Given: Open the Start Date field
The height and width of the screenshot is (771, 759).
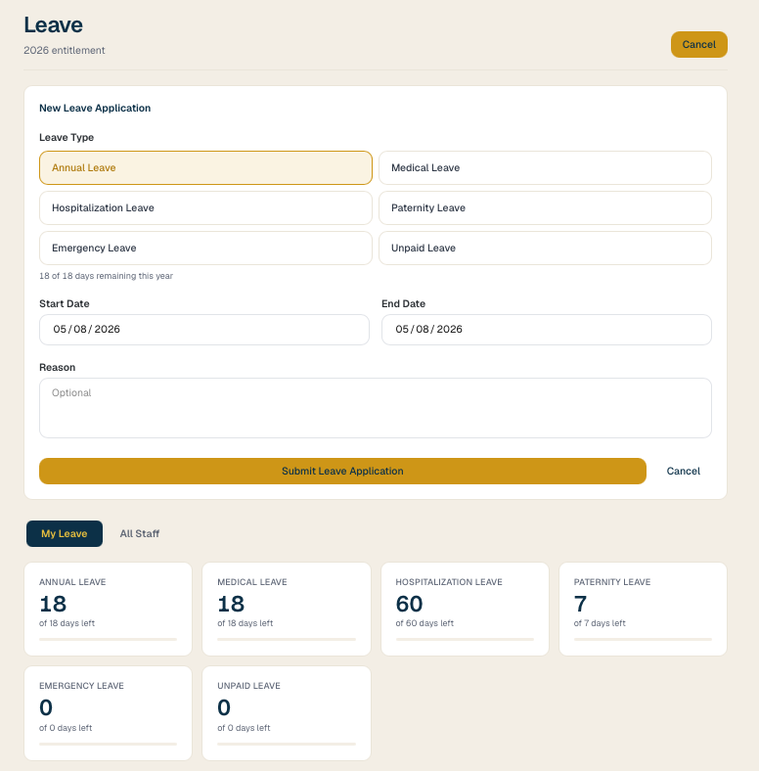Looking at the screenshot, I should 204,330.
